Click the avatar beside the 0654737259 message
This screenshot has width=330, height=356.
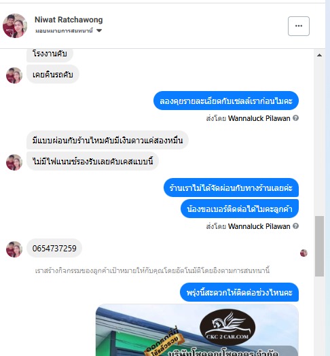tap(14, 249)
